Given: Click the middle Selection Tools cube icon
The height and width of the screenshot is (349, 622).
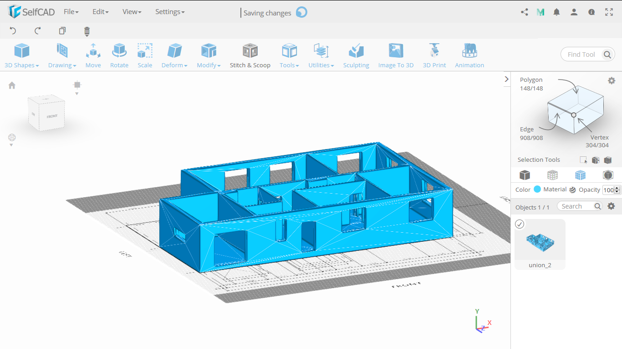Looking at the screenshot, I should tap(596, 160).
